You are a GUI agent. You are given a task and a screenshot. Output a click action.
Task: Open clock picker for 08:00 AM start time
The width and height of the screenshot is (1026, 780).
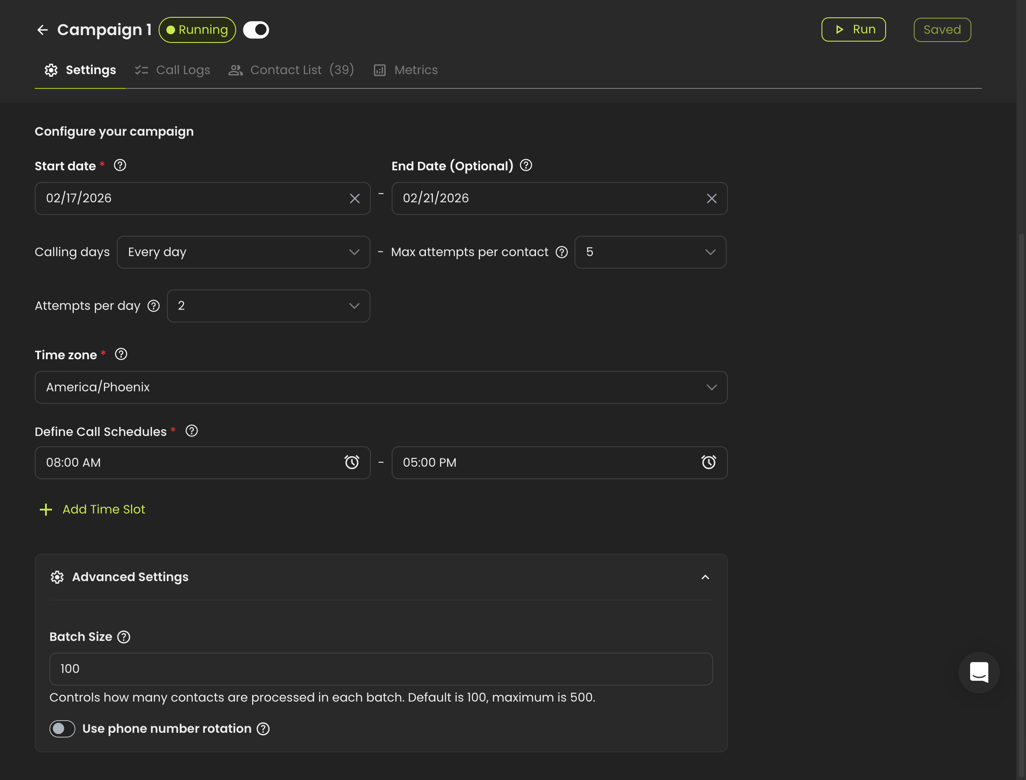coord(351,462)
